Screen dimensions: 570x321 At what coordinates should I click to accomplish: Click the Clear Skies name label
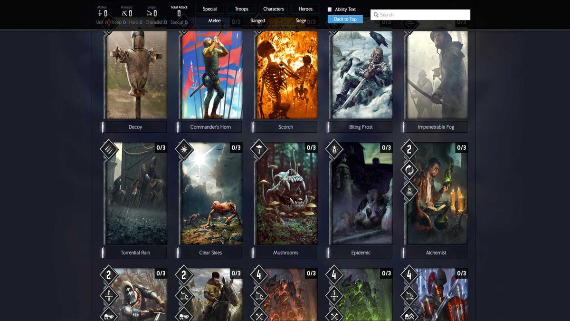pos(210,253)
